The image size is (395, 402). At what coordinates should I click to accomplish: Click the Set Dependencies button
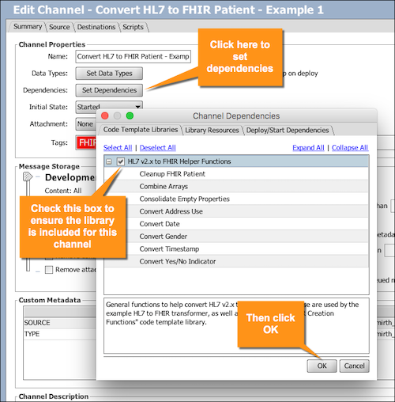tap(109, 90)
